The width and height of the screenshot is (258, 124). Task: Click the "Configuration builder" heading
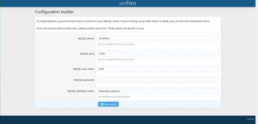[x=54, y=12]
